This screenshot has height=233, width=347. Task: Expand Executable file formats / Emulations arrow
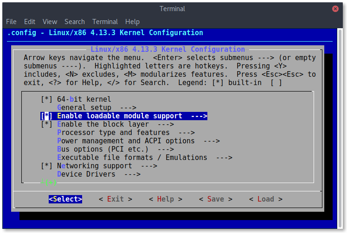tap(224, 158)
